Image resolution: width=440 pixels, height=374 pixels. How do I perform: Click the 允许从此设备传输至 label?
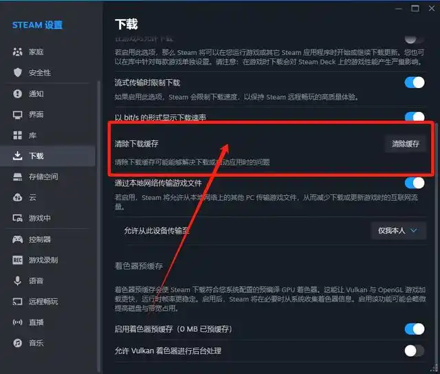(157, 230)
